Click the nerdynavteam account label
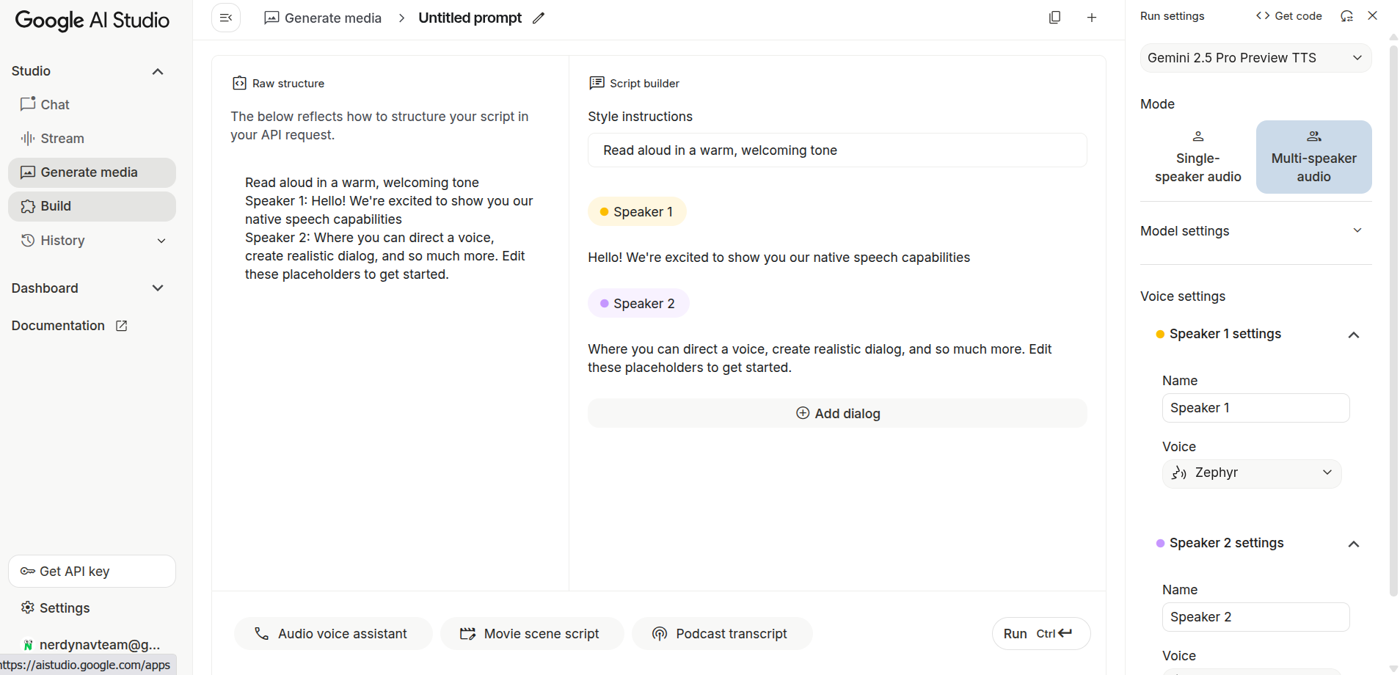This screenshot has width=1400, height=675. coord(100,645)
